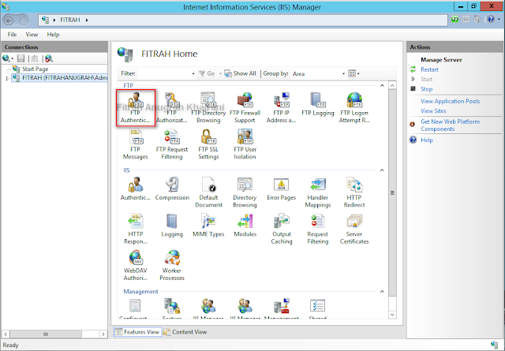The height and width of the screenshot is (351, 505).
Task: Open FTP Authentication feature
Action: click(135, 107)
